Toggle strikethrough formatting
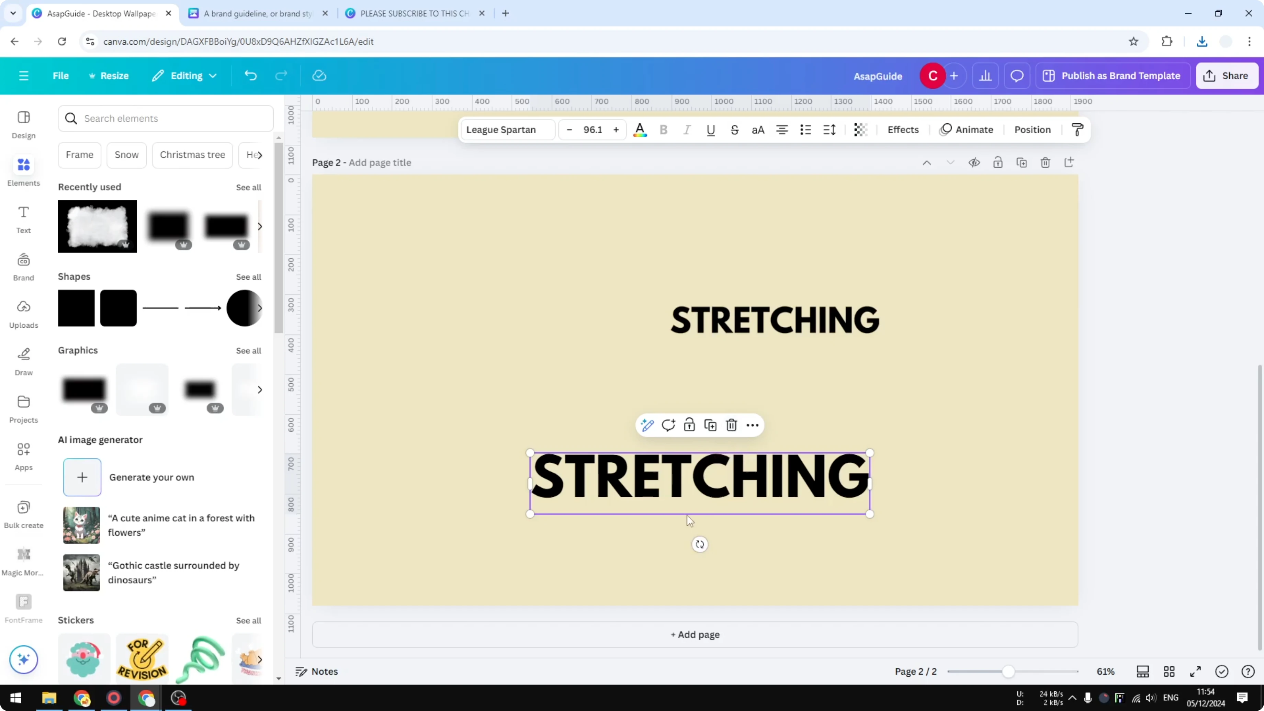 click(735, 129)
